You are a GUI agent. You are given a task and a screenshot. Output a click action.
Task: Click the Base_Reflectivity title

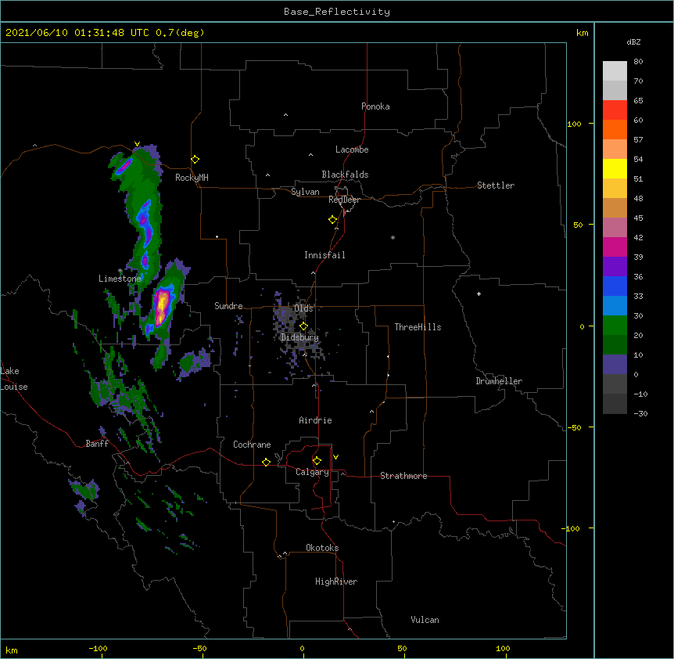point(337,12)
